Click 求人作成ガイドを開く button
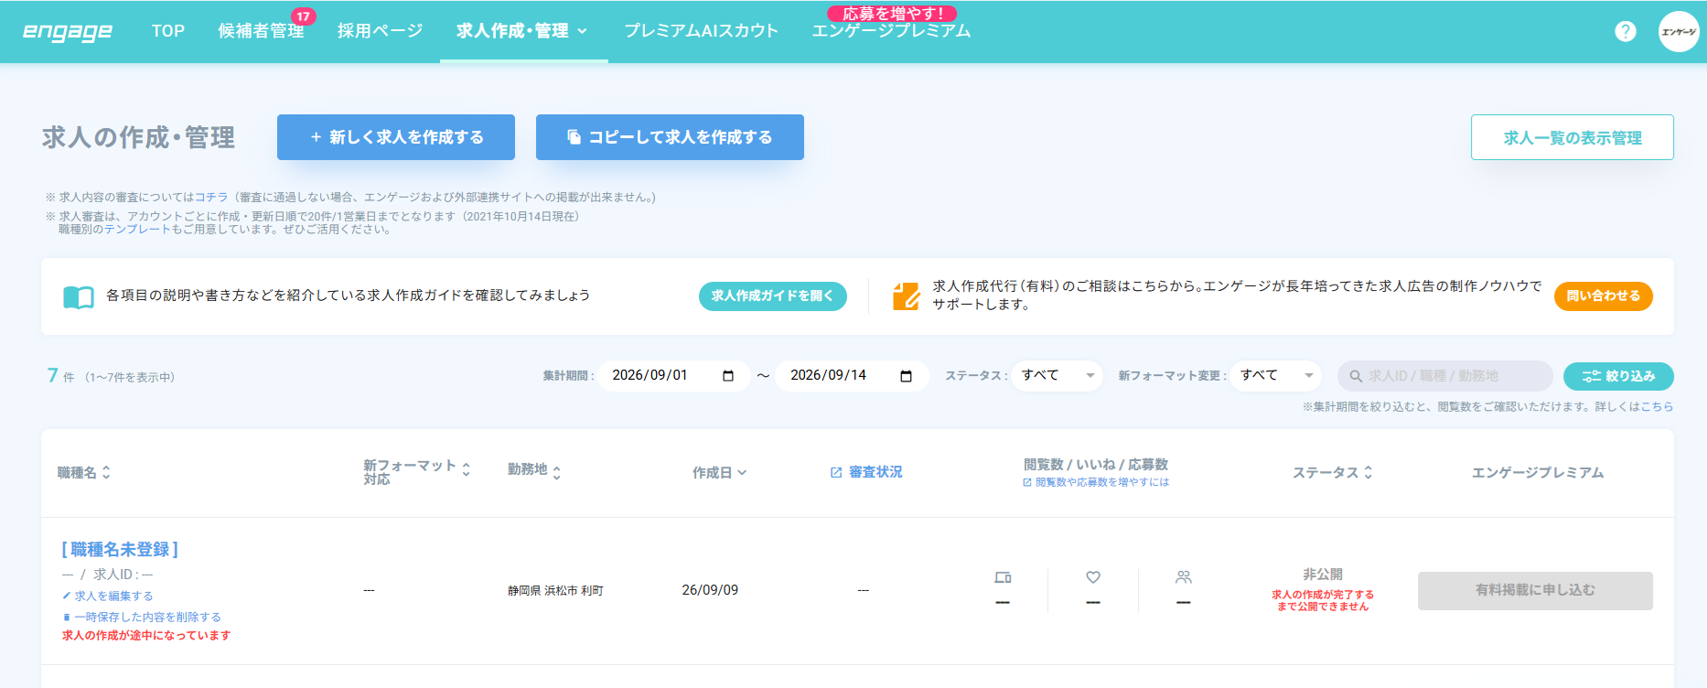This screenshot has height=688, width=1707. click(x=773, y=296)
